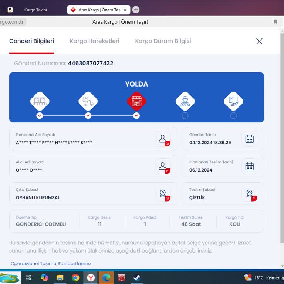The image size is (284, 284).
Task: Switch to the Kargo Durum Bilgisi tab
Action: click(163, 41)
